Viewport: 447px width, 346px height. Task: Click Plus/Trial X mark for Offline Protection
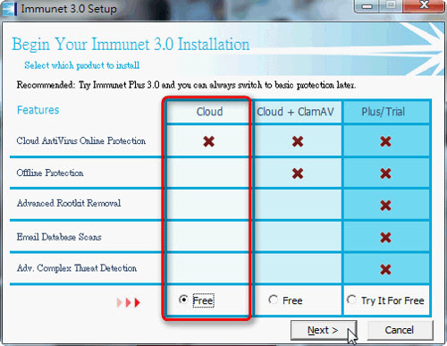(385, 173)
